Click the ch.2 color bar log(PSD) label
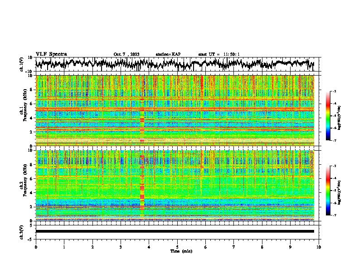This screenshot has height=277, width=359. click(x=340, y=192)
